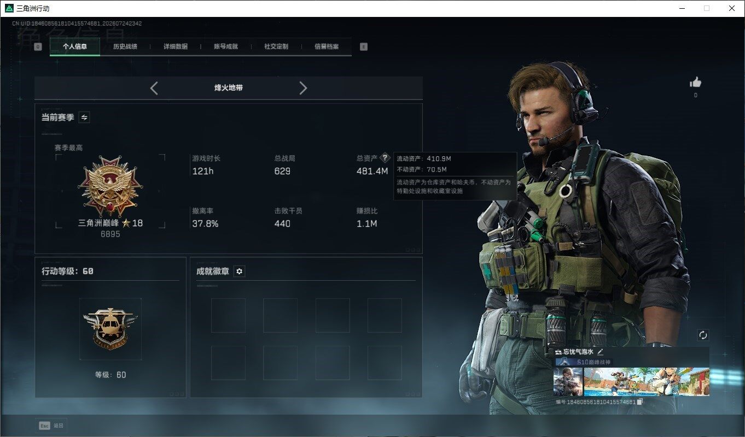View the 信誉档案 tab

click(327, 46)
